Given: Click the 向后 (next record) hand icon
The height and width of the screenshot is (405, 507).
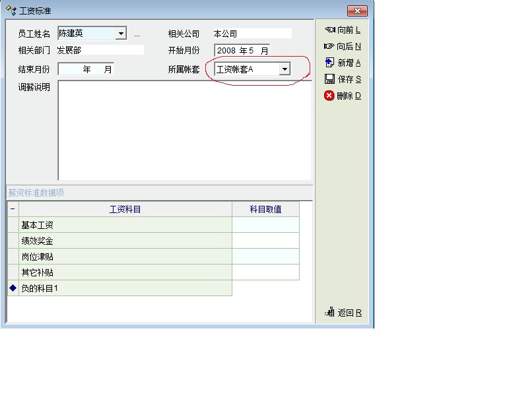Looking at the screenshot, I should (329, 46).
